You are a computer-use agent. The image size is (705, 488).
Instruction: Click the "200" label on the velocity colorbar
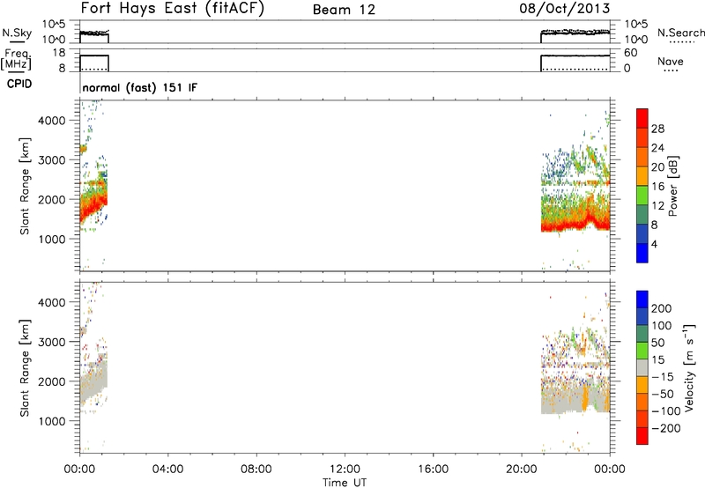pyautogui.click(x=662, y=308)
